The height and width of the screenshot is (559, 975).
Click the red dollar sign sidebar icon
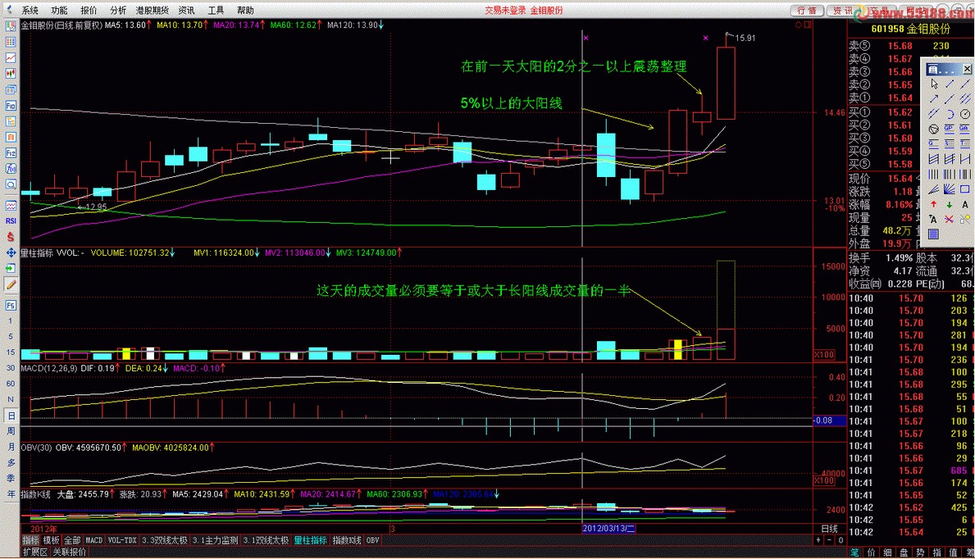11,237
